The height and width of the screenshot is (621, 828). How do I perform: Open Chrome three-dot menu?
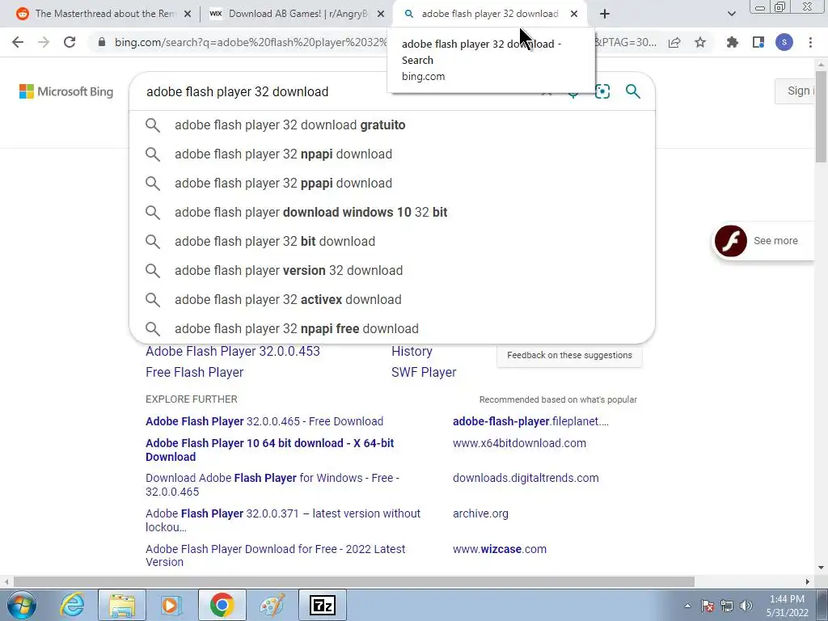coord(810,42)
